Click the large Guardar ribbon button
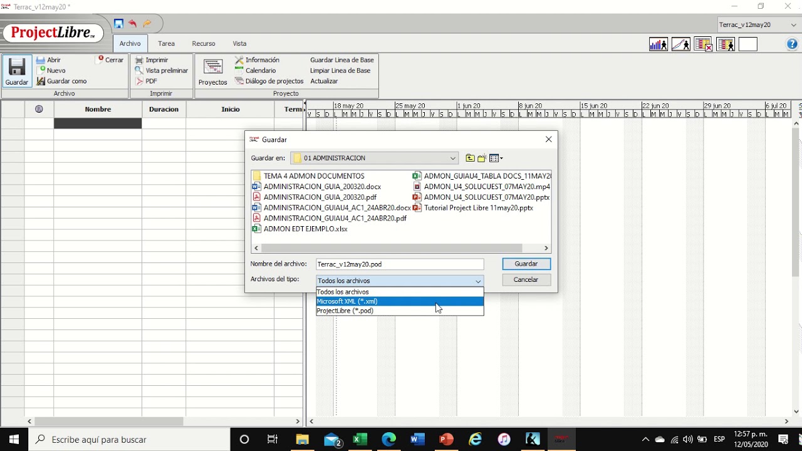This screenshot has width=802, height=451. [17, 71]
